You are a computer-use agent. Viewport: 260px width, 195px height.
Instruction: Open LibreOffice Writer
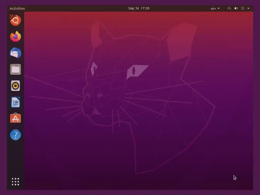pyautogui.click(x=15, y=102)
